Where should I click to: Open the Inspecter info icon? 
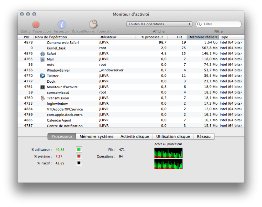point(62,25)
